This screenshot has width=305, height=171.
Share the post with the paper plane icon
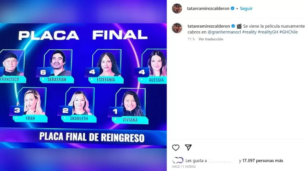pos(188,148)
